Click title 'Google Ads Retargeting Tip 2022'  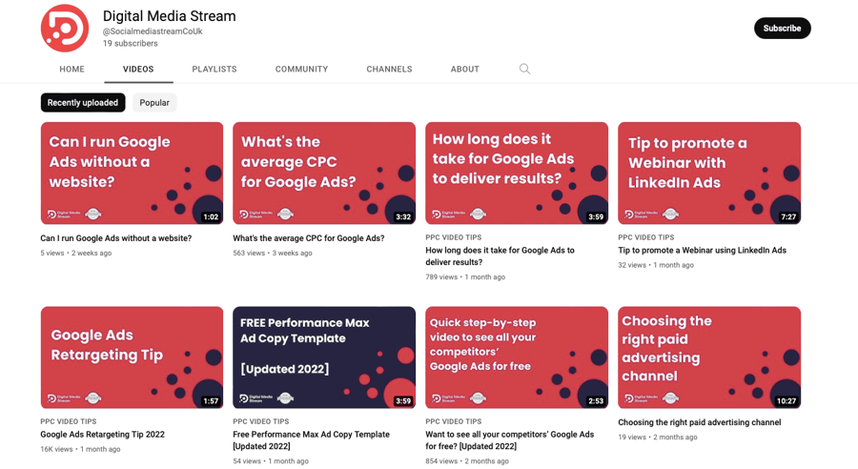[x=102, y=434]
